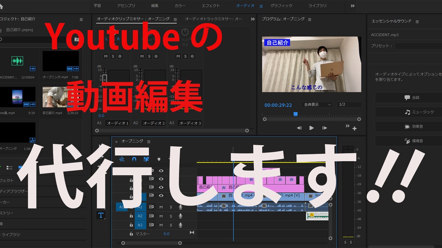The image size is (442, 248).
Task: Switch project panel to list view
Action: coord(10,168)
